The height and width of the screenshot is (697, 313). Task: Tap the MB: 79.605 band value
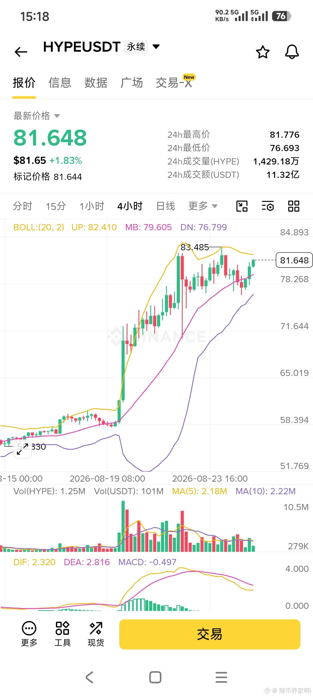[148, 227]
